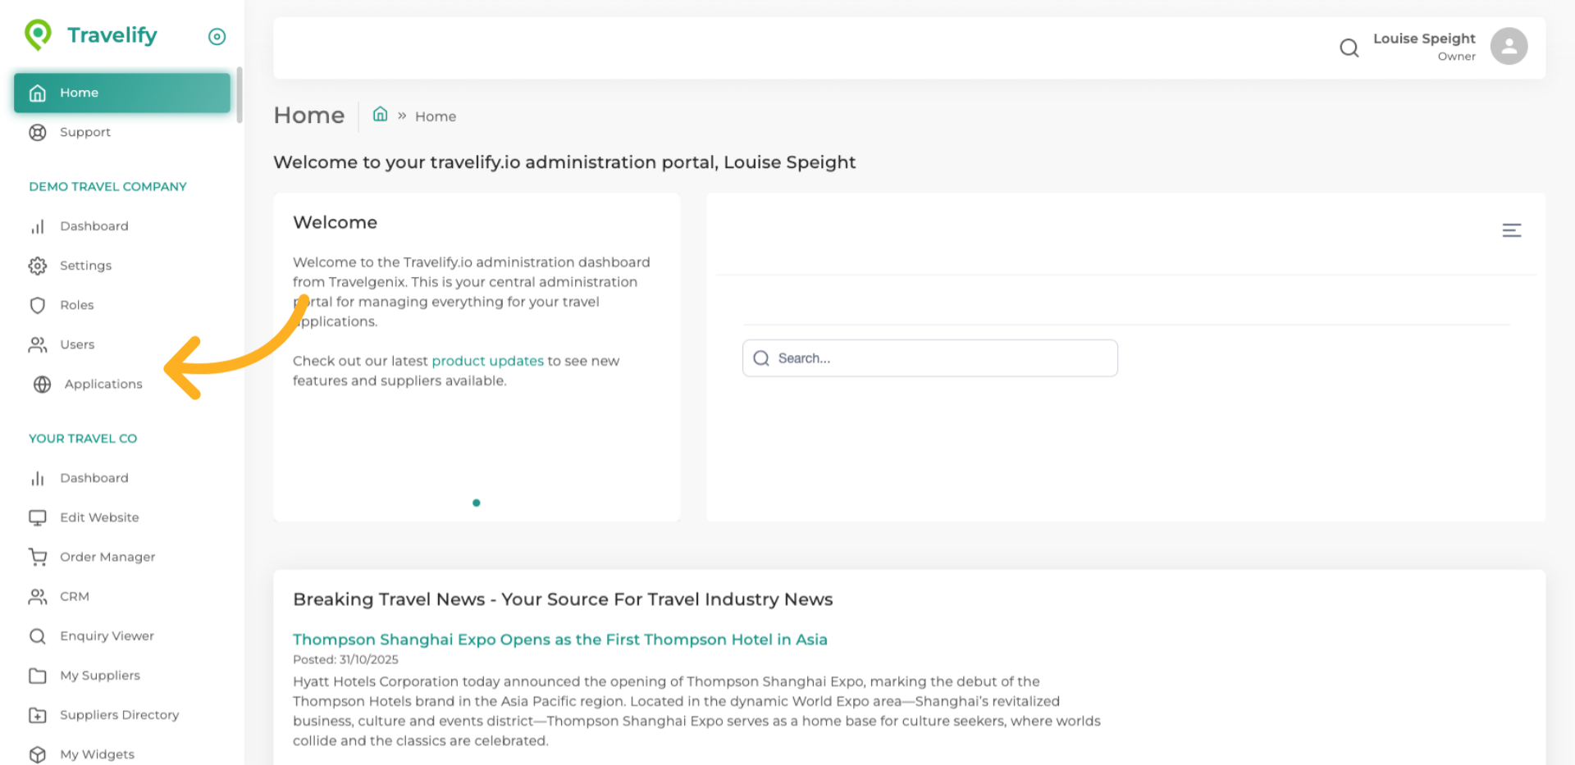Open the CRM people icon

[38, 596]
